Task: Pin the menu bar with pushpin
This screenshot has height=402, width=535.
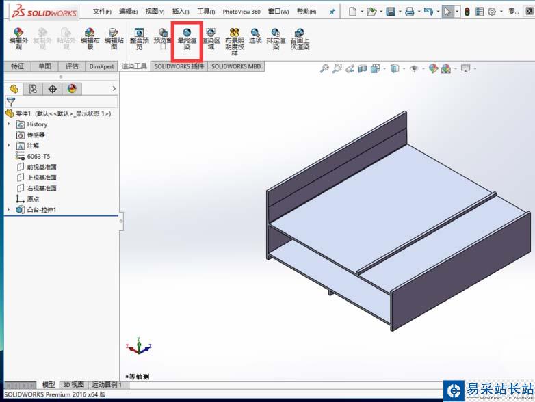Action: 332,12
